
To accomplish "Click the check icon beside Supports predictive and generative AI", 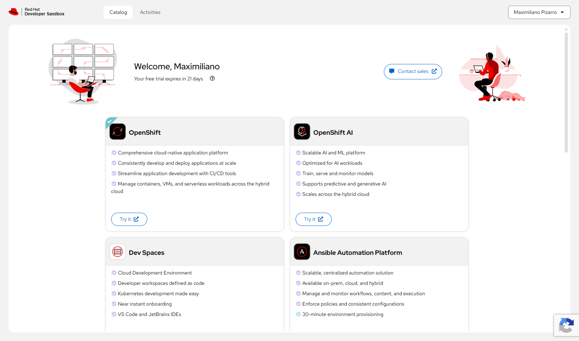I will click(x=298, y=184).
